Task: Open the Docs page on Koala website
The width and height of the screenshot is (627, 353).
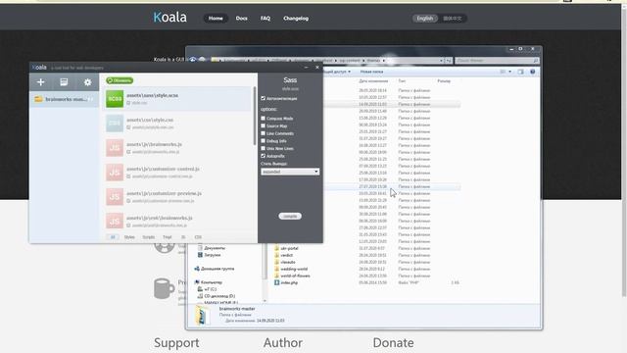Action: (242, 19)
